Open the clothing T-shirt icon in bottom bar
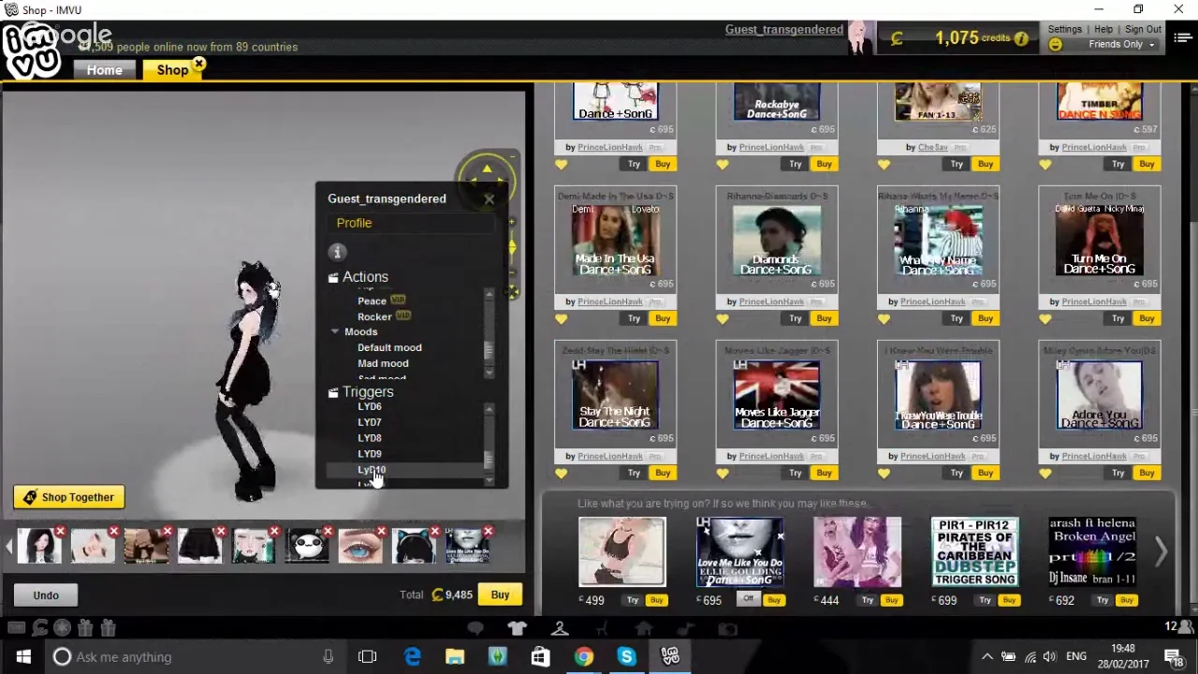The height and width of the screenshot is (674, 1198). pos(517,629)
